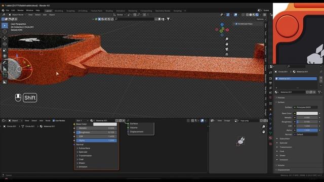324x182 pixels.
Task: Click the blue Z axis on the navigation gizmo
Action: click(x=222, y=25)
